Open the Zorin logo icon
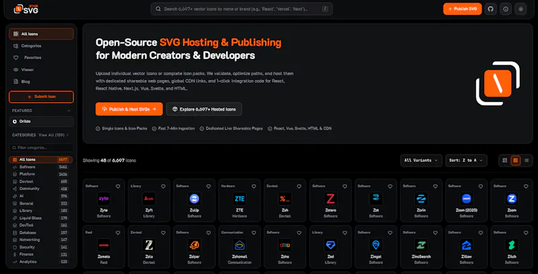 [421, 199]
